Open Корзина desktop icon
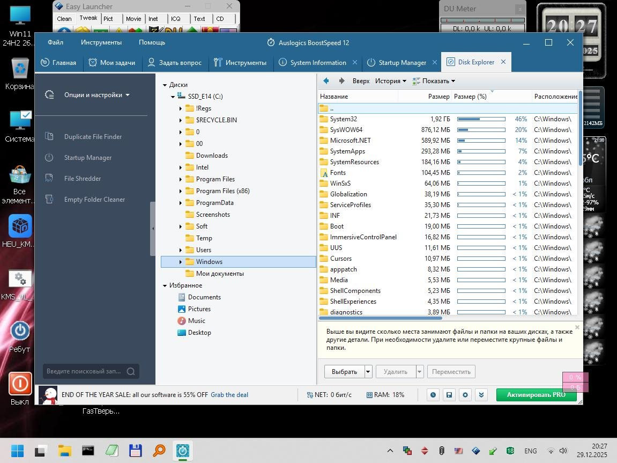The image size is (617, 463). 19,74
